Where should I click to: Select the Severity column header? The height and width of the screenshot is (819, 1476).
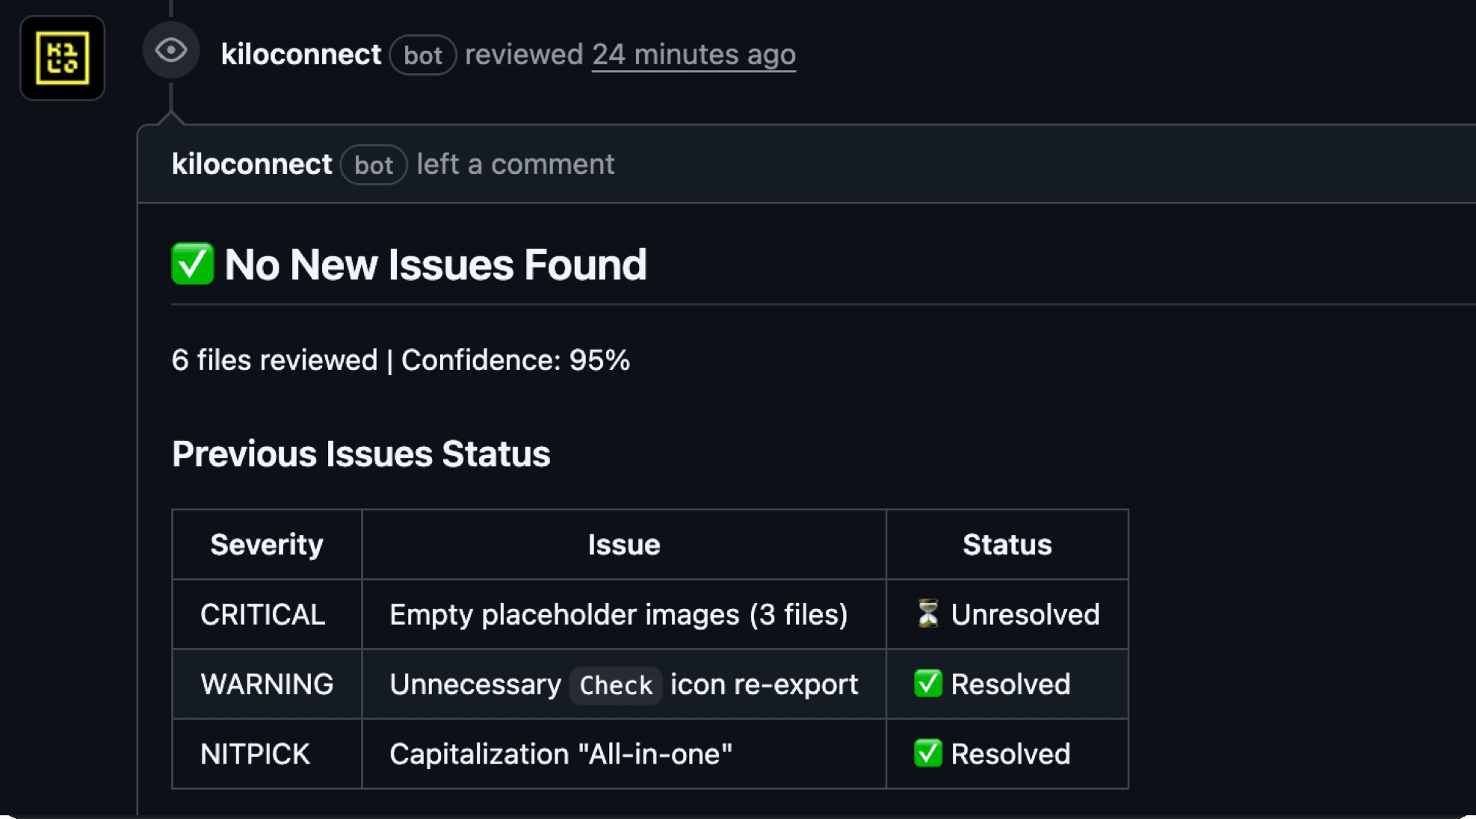(x=267, y=544)
